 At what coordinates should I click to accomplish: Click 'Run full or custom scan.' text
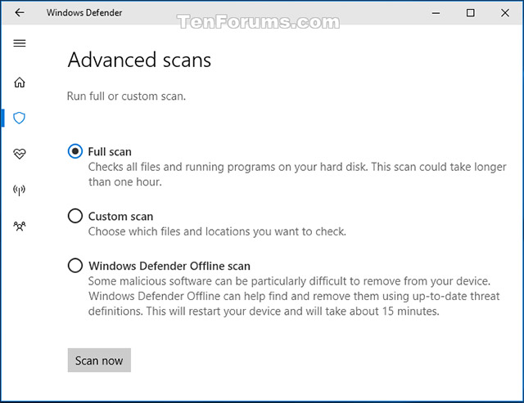126,96
